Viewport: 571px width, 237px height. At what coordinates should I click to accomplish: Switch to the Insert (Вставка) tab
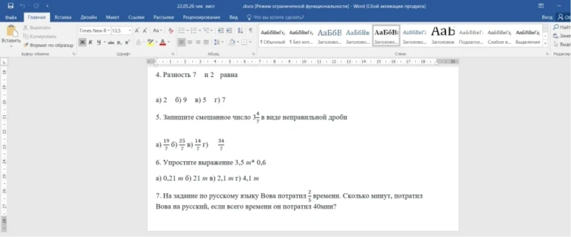pos(62,17)
